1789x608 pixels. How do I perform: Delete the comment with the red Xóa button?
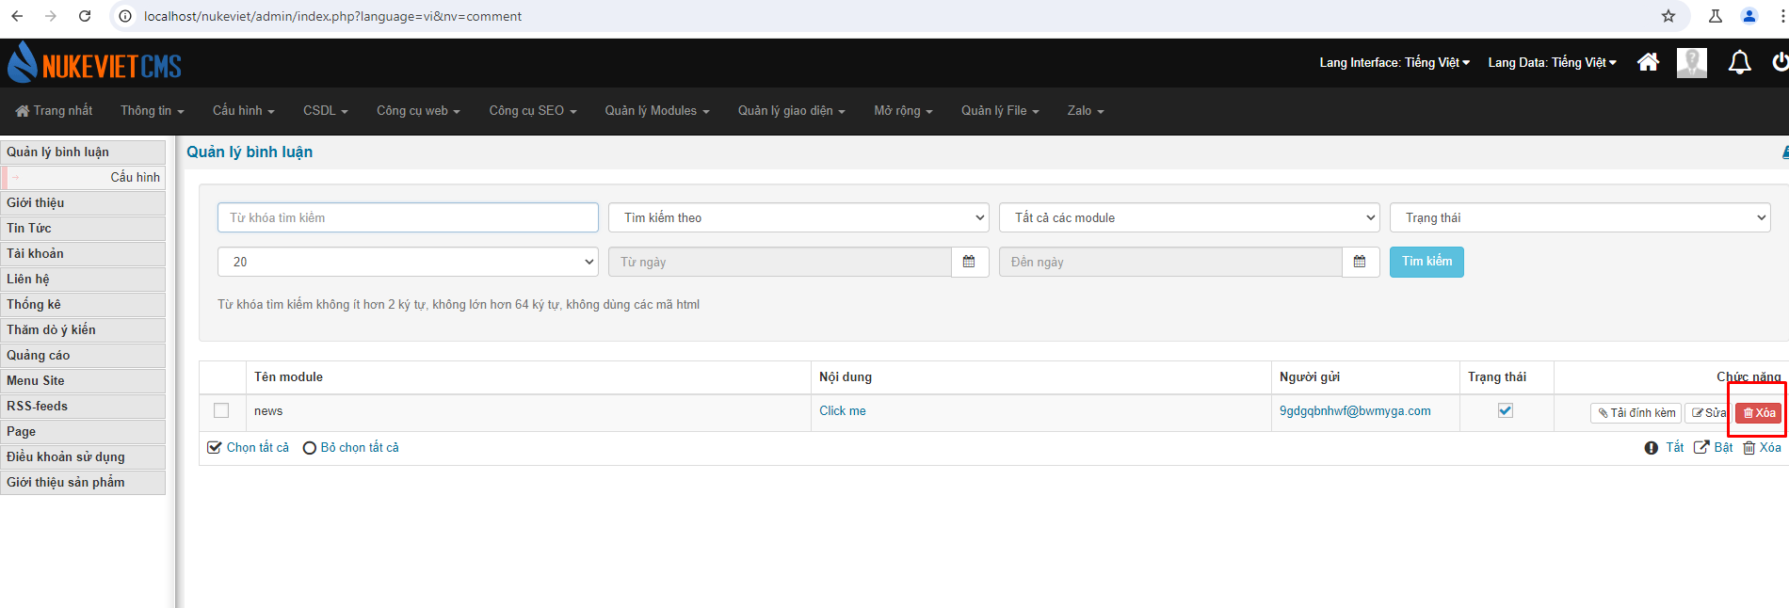click(1759, 413)
